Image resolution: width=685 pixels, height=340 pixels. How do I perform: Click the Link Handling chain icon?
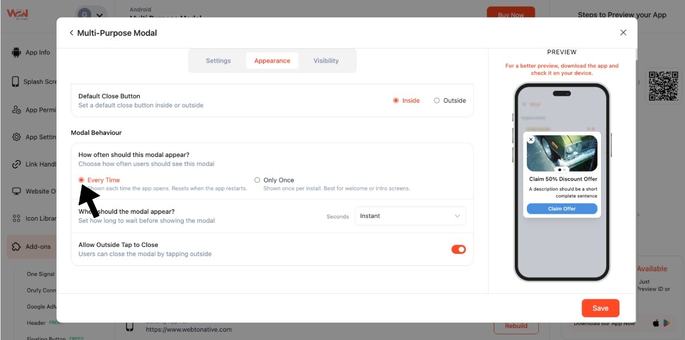(16, 164)
